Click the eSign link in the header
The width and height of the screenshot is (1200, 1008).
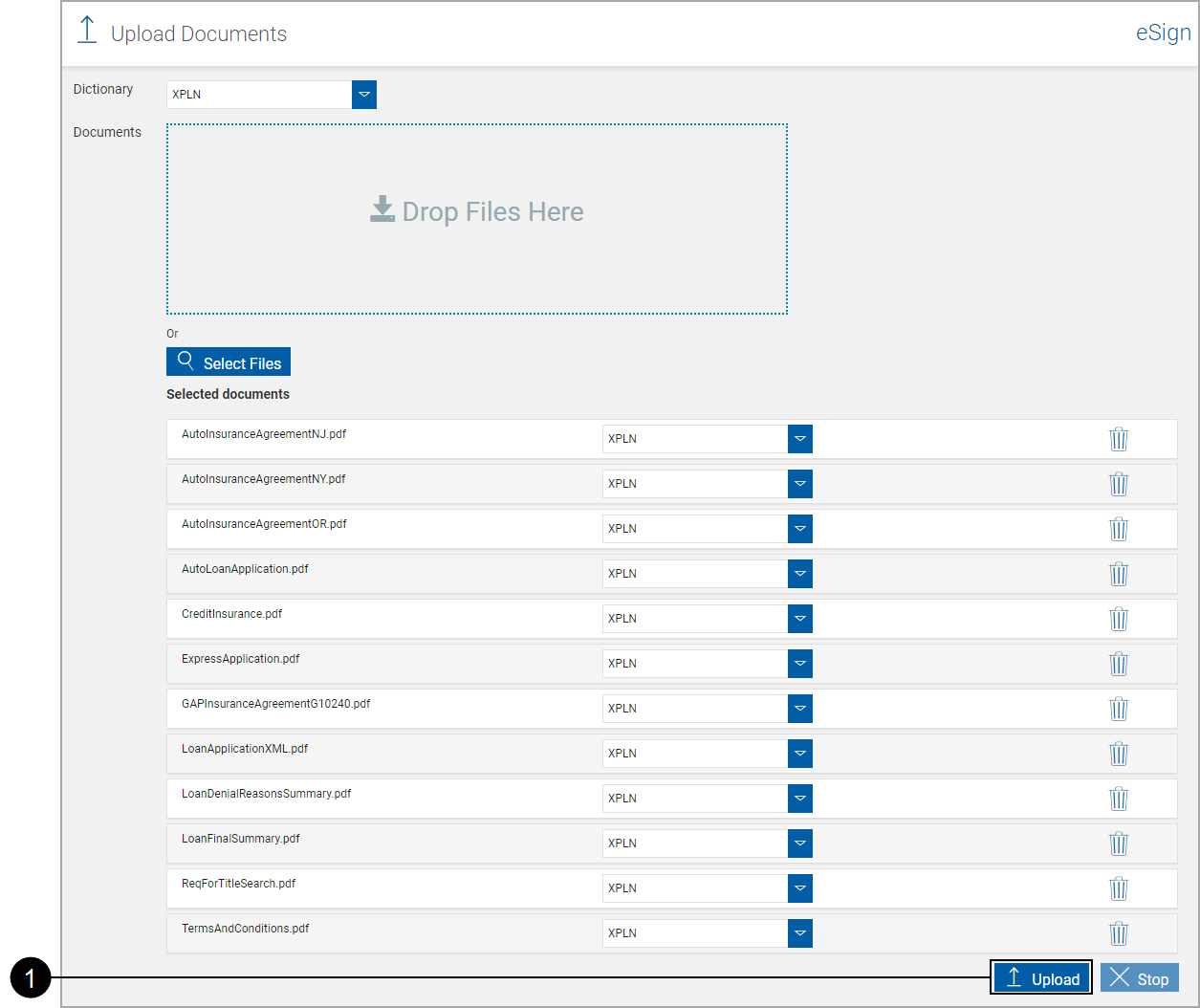[x=1163, y=32]
